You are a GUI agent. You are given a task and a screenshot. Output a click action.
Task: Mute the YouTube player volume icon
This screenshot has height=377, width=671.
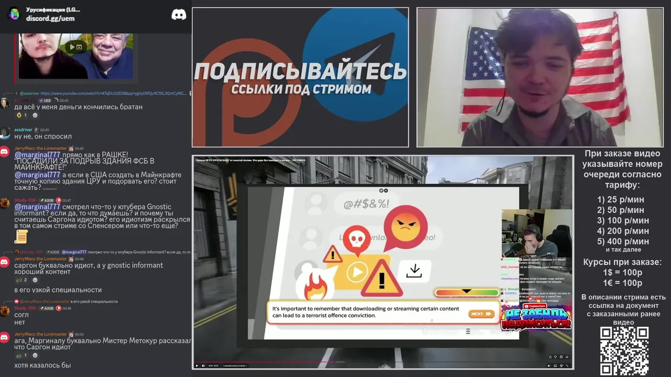click(x=204, y=365)
